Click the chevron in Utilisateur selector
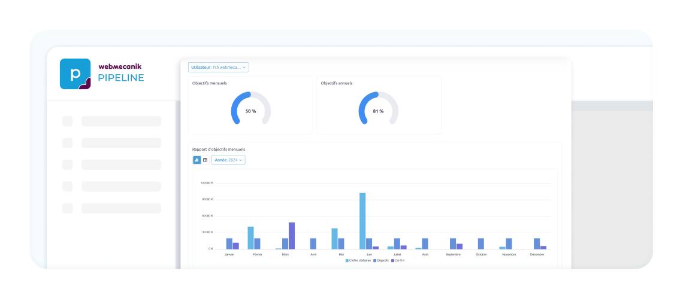The width and height of the screenshot is (683, 299). tap(244, 68)
